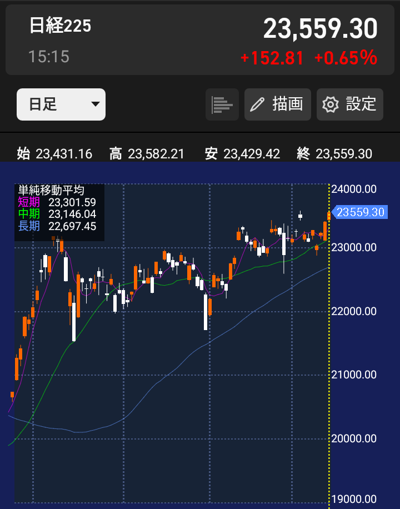Click the 高 23,582.21 high value
This screenshot has height=509, width=400.
(147, 153)
